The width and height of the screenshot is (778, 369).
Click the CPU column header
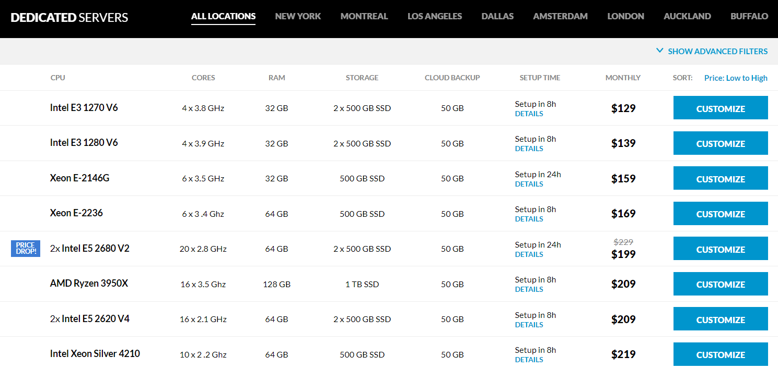(x=58, y=78)
